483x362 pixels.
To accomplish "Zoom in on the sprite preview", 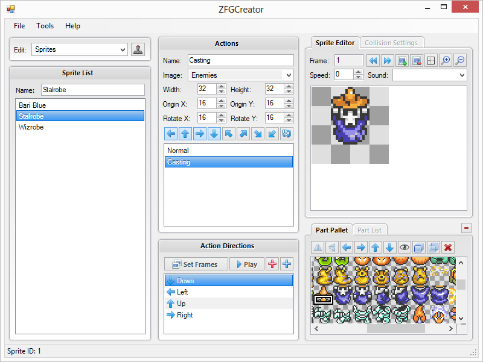I will 446,61.
